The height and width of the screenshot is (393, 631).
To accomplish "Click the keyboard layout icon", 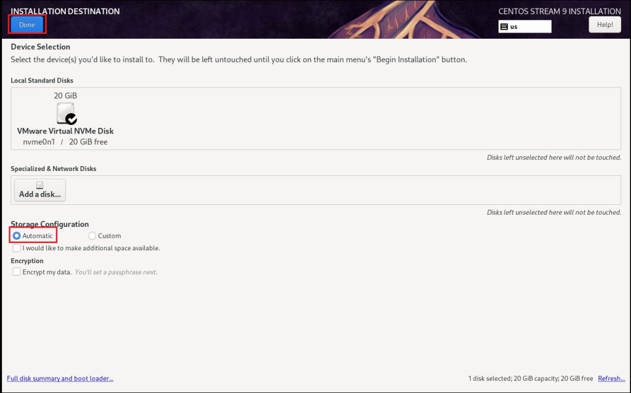I will [504, 26].
